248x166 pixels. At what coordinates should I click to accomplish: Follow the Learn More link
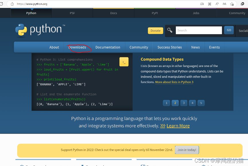[x=178, y=126]
